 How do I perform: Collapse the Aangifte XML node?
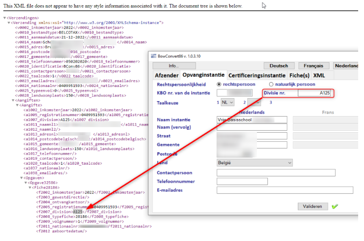[x=17, y=105]
